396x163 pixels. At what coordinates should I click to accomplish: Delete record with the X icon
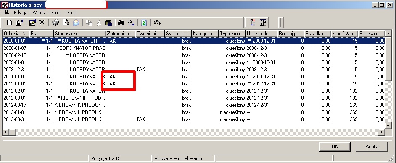click(42, 23)
